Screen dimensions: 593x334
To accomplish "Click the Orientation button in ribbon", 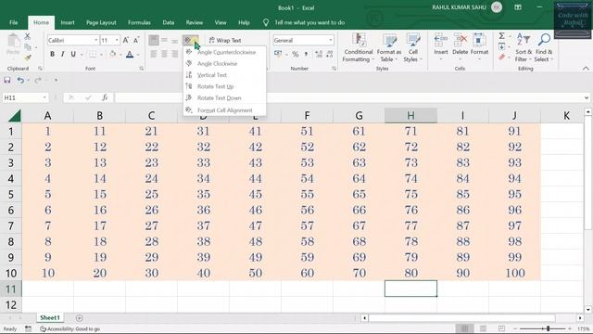I will pyautogui.click(x=190, y=40).
